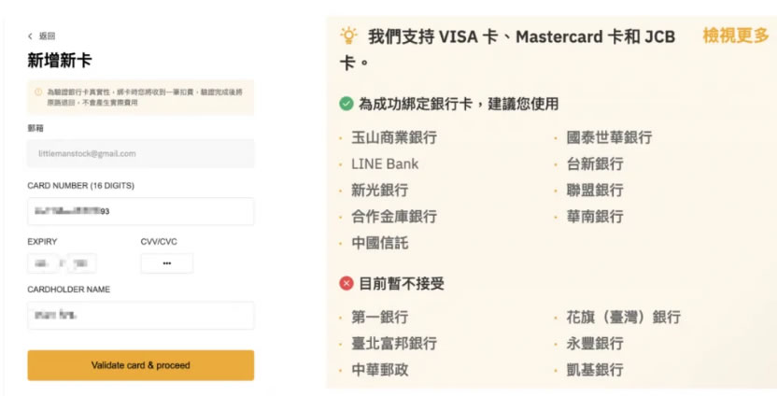Screen dimensions: 778x397
Task: Click the orange warning info icon
Action: (x=38, y=92)
